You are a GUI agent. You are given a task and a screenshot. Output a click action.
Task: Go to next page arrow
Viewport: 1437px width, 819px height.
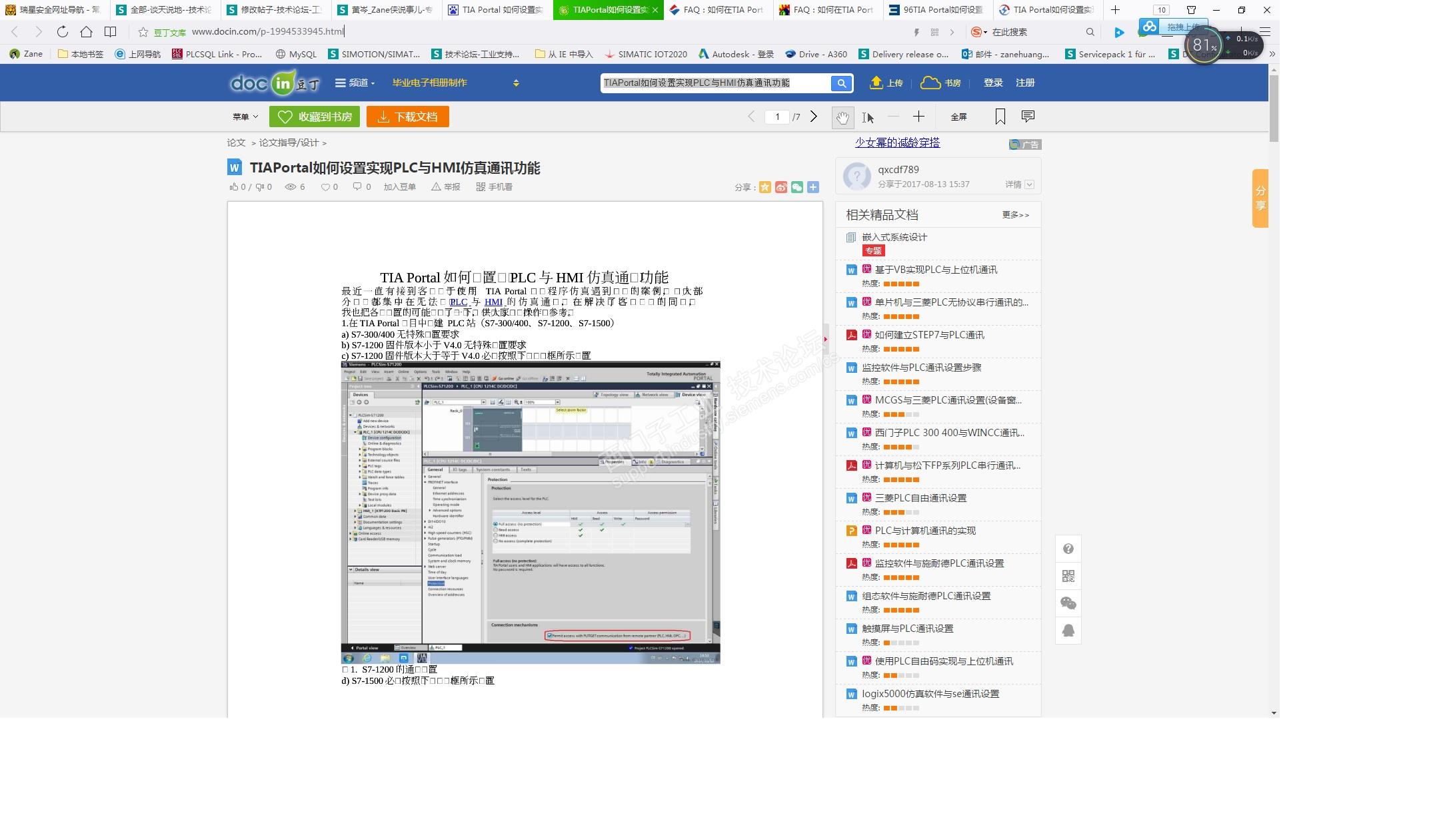[x=814, y=117]
